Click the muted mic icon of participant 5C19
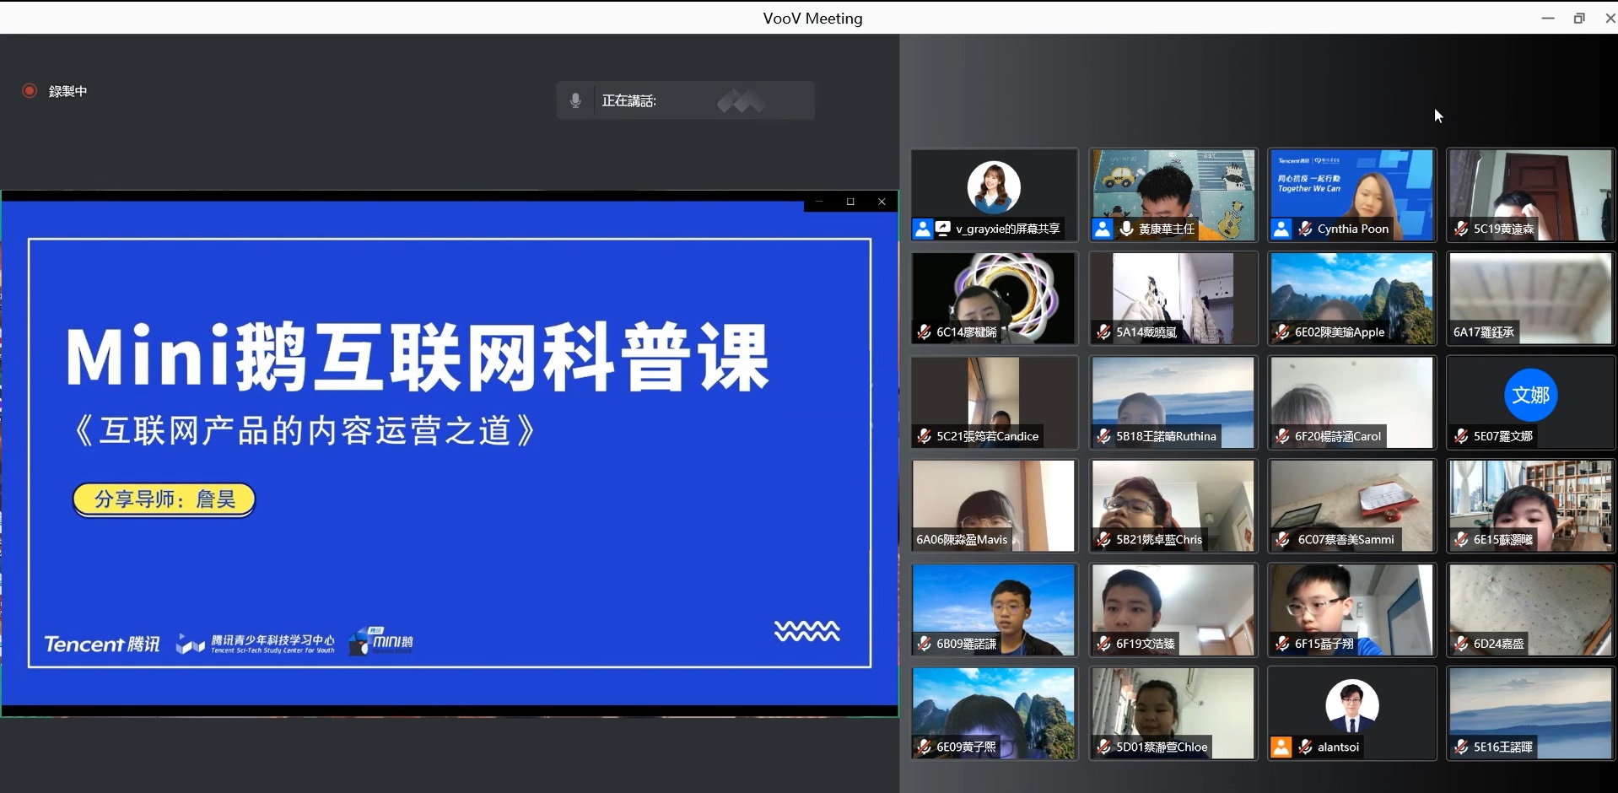This screenshot has height=793, width=1618. click(1461, 229)
